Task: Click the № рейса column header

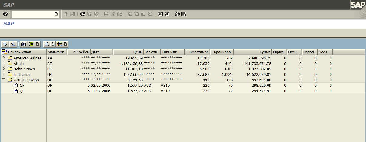Action: [x=78, y=52]
